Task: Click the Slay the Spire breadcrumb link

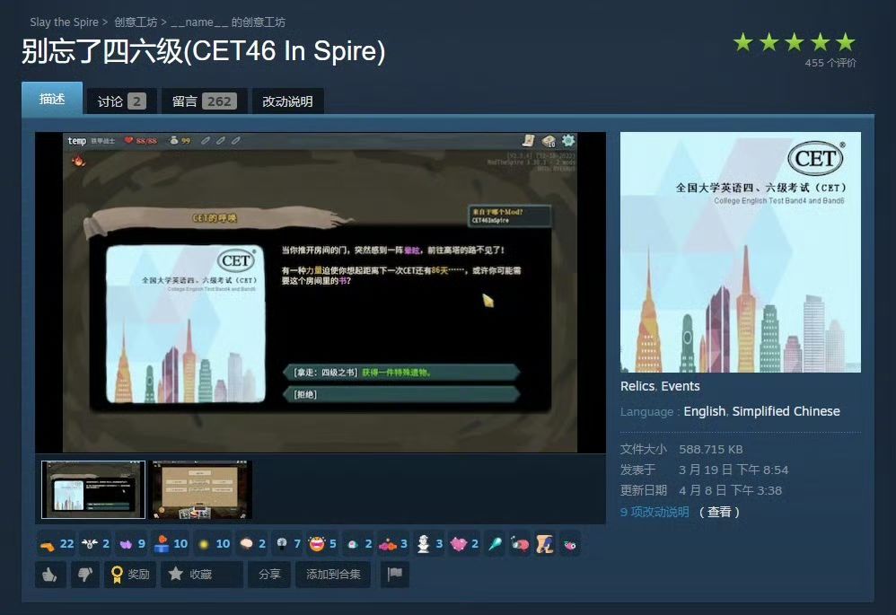Action: (x=64, y=22)
